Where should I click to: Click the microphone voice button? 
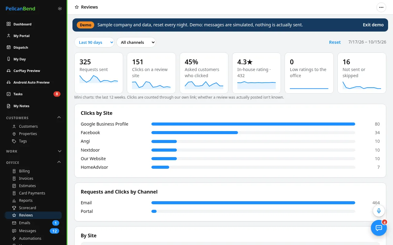click(379, 211)
